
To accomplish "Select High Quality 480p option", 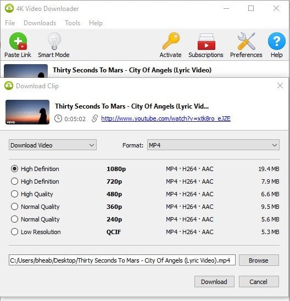I will coord(15,194).
